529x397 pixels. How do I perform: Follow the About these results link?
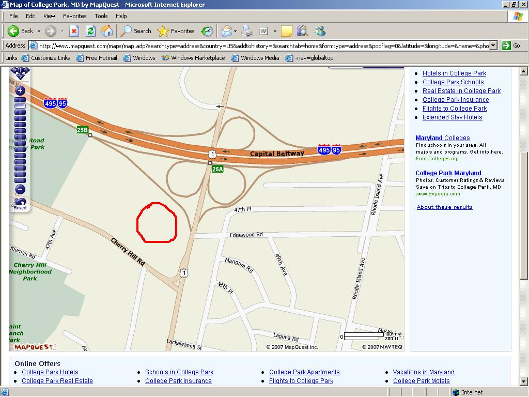tap(444, 207)
